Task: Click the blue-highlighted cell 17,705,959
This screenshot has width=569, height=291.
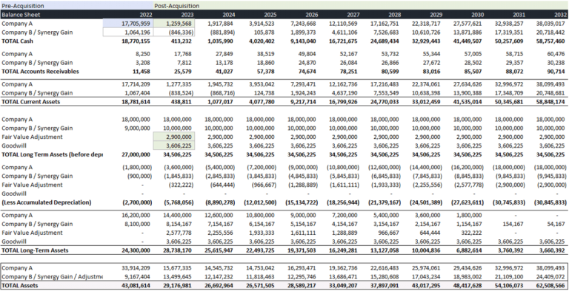Action: [128, 24]
